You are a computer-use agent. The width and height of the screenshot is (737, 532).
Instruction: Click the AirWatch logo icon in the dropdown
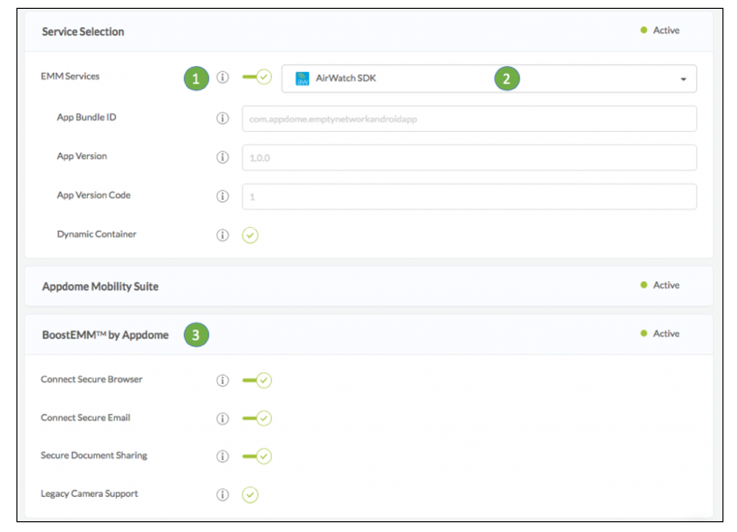[x=302, y=78]
